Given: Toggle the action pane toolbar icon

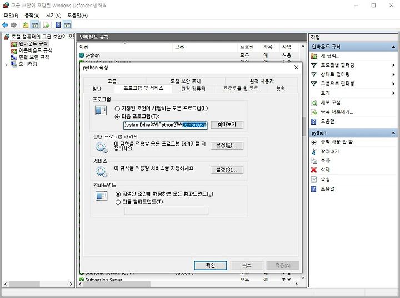Looking at the screenshot, I should click(67, 25).
